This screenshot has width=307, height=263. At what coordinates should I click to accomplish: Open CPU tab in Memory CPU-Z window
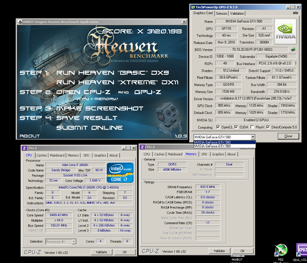(147, 154)
